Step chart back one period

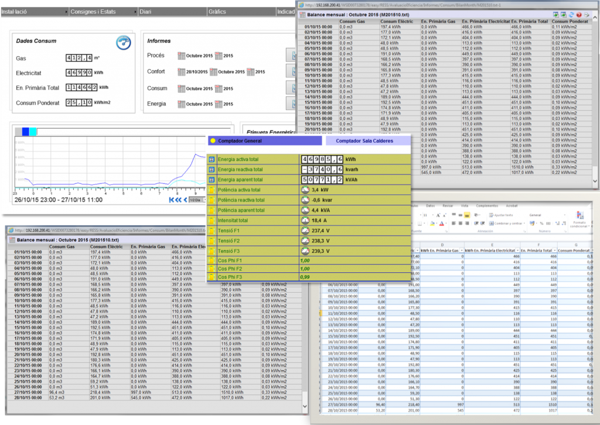[x=185, y=200]
